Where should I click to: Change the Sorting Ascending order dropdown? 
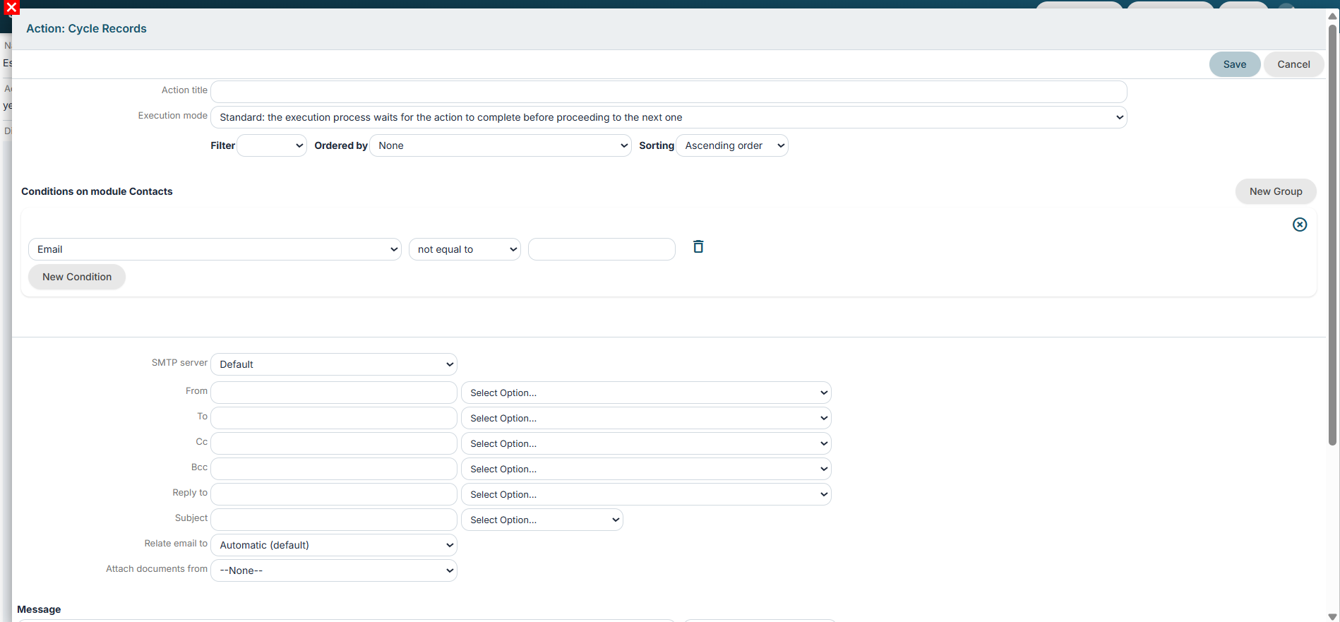pos(732,145)
